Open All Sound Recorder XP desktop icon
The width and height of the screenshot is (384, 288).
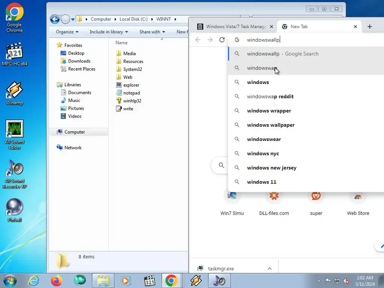(15, 174)
